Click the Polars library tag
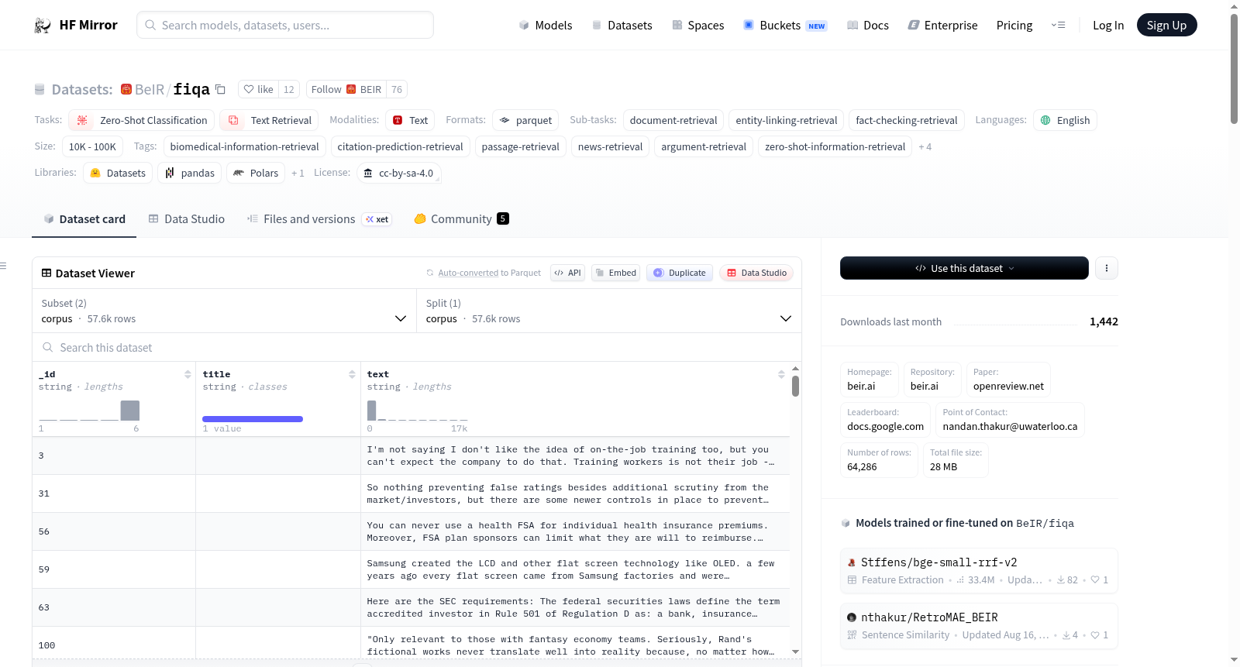This screenshot has width=1240, height=667. tap(256, 173)
